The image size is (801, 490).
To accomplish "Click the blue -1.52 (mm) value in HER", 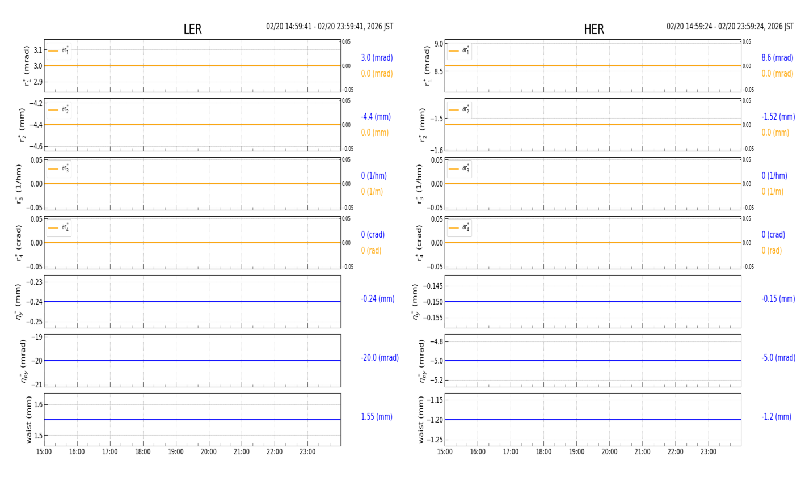I will (x=778, y=117).
